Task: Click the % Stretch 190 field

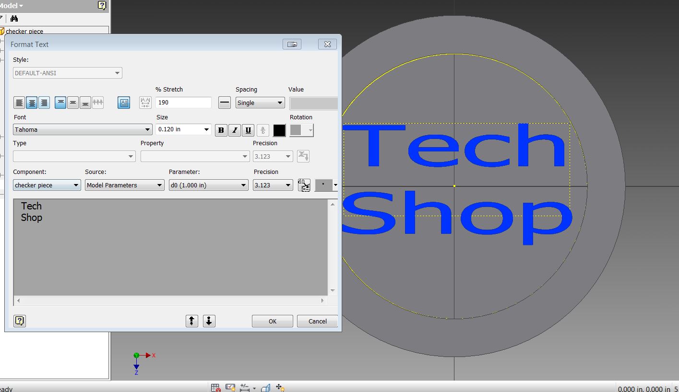Action: pyautogui.click(x=183, y=103)
